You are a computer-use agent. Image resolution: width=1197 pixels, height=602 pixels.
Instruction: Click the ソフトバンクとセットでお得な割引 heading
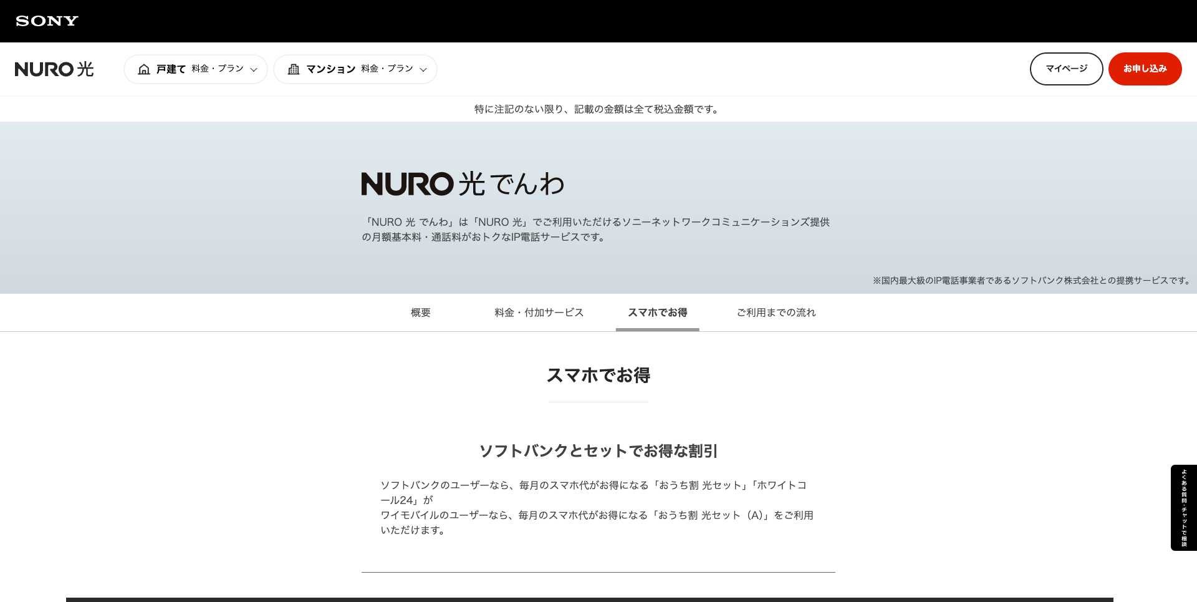pyautogui.click(x=598, y=450)
